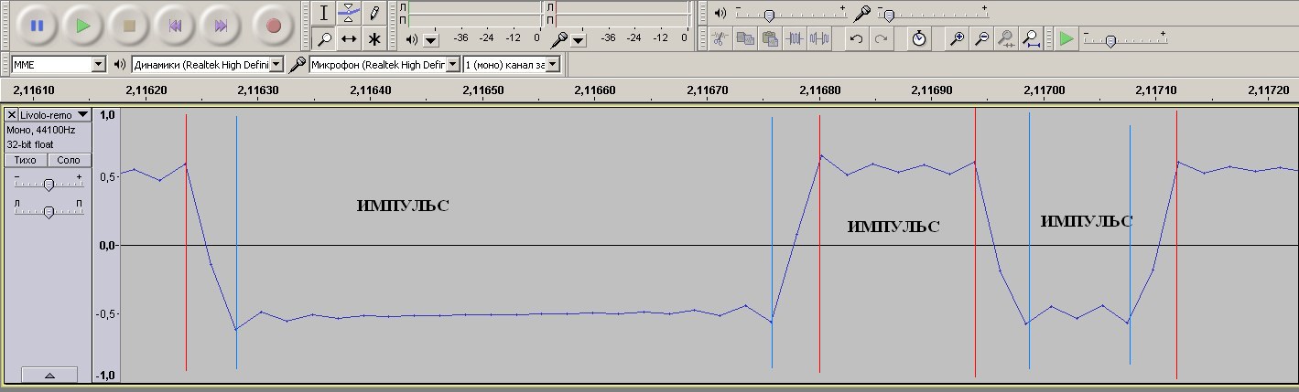Viewport: 1299px width, 392px height.
Task: Open output meter speaker dropdown
Action: click(430, 40)
